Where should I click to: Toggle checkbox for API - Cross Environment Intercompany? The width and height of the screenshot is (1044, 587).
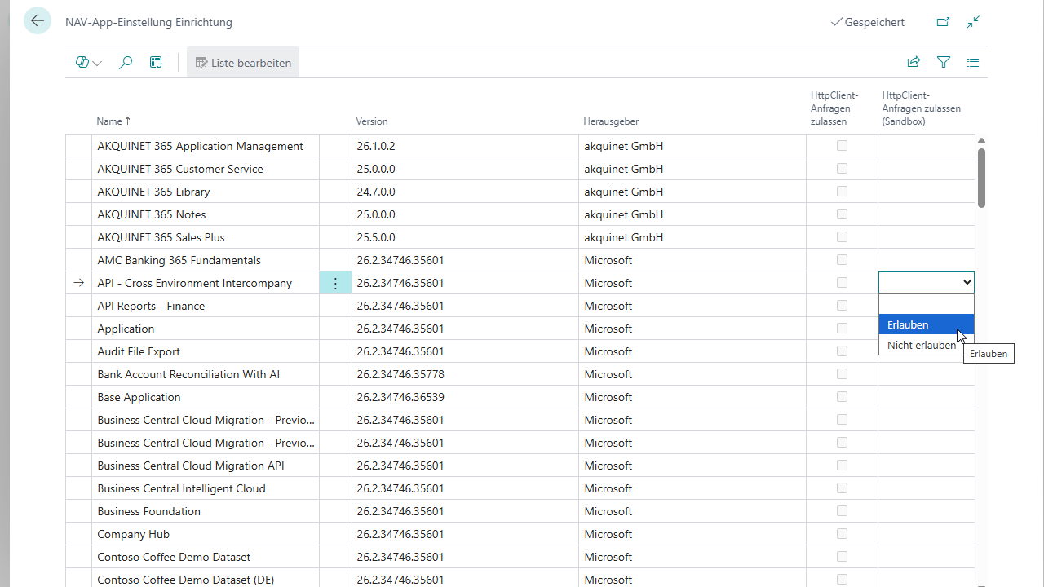pyautogui.click(x=842, y=283)
